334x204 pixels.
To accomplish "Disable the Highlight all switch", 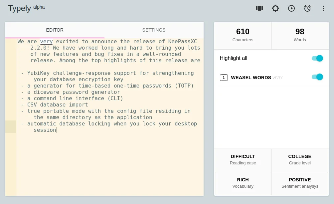I will pos(317,58).
